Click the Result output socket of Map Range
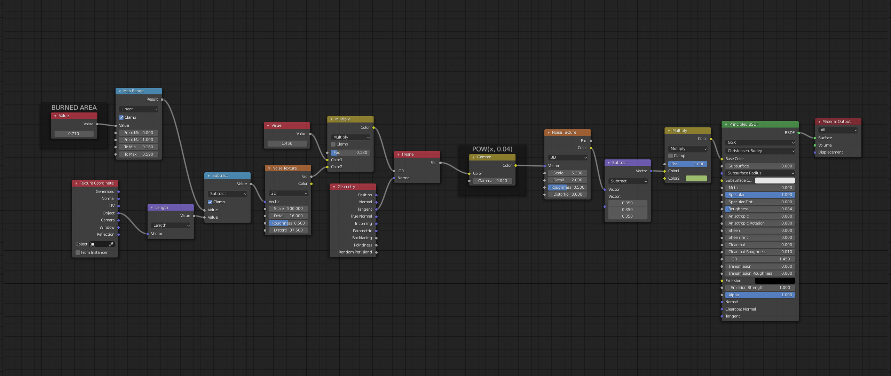 [162, 99]
